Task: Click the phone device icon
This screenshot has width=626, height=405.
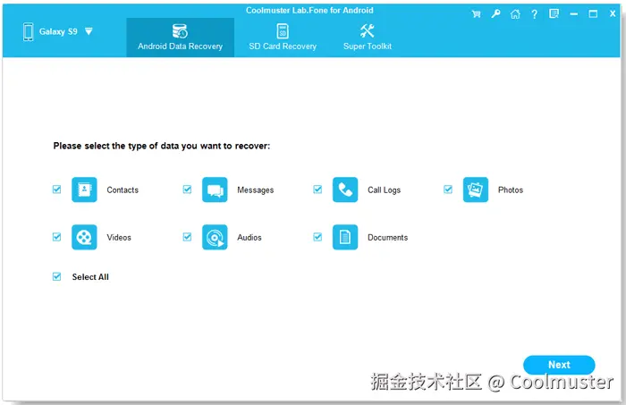Action: pyautogui.click(x=28, y=31)
